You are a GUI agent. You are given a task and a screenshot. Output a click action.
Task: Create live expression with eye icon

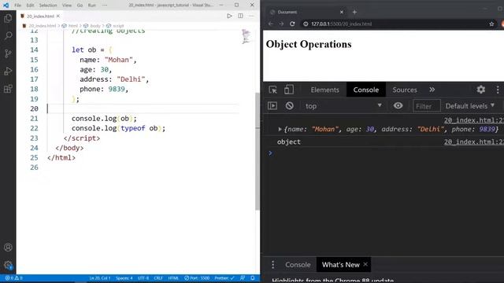pyautogui.click(x=398, y=105)
